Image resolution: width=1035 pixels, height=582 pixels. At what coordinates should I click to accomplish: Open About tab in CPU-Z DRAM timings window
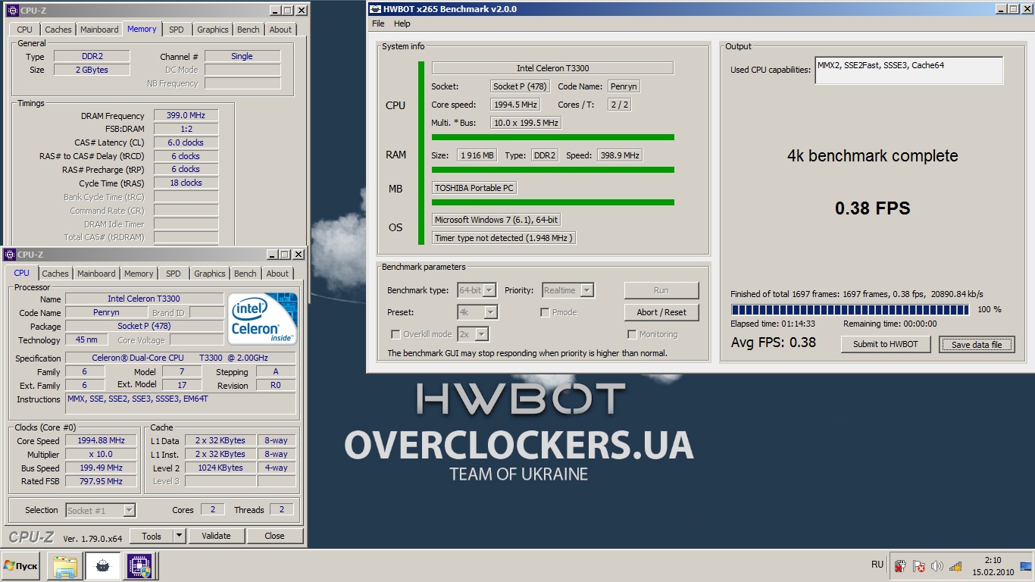pos(280,30)
